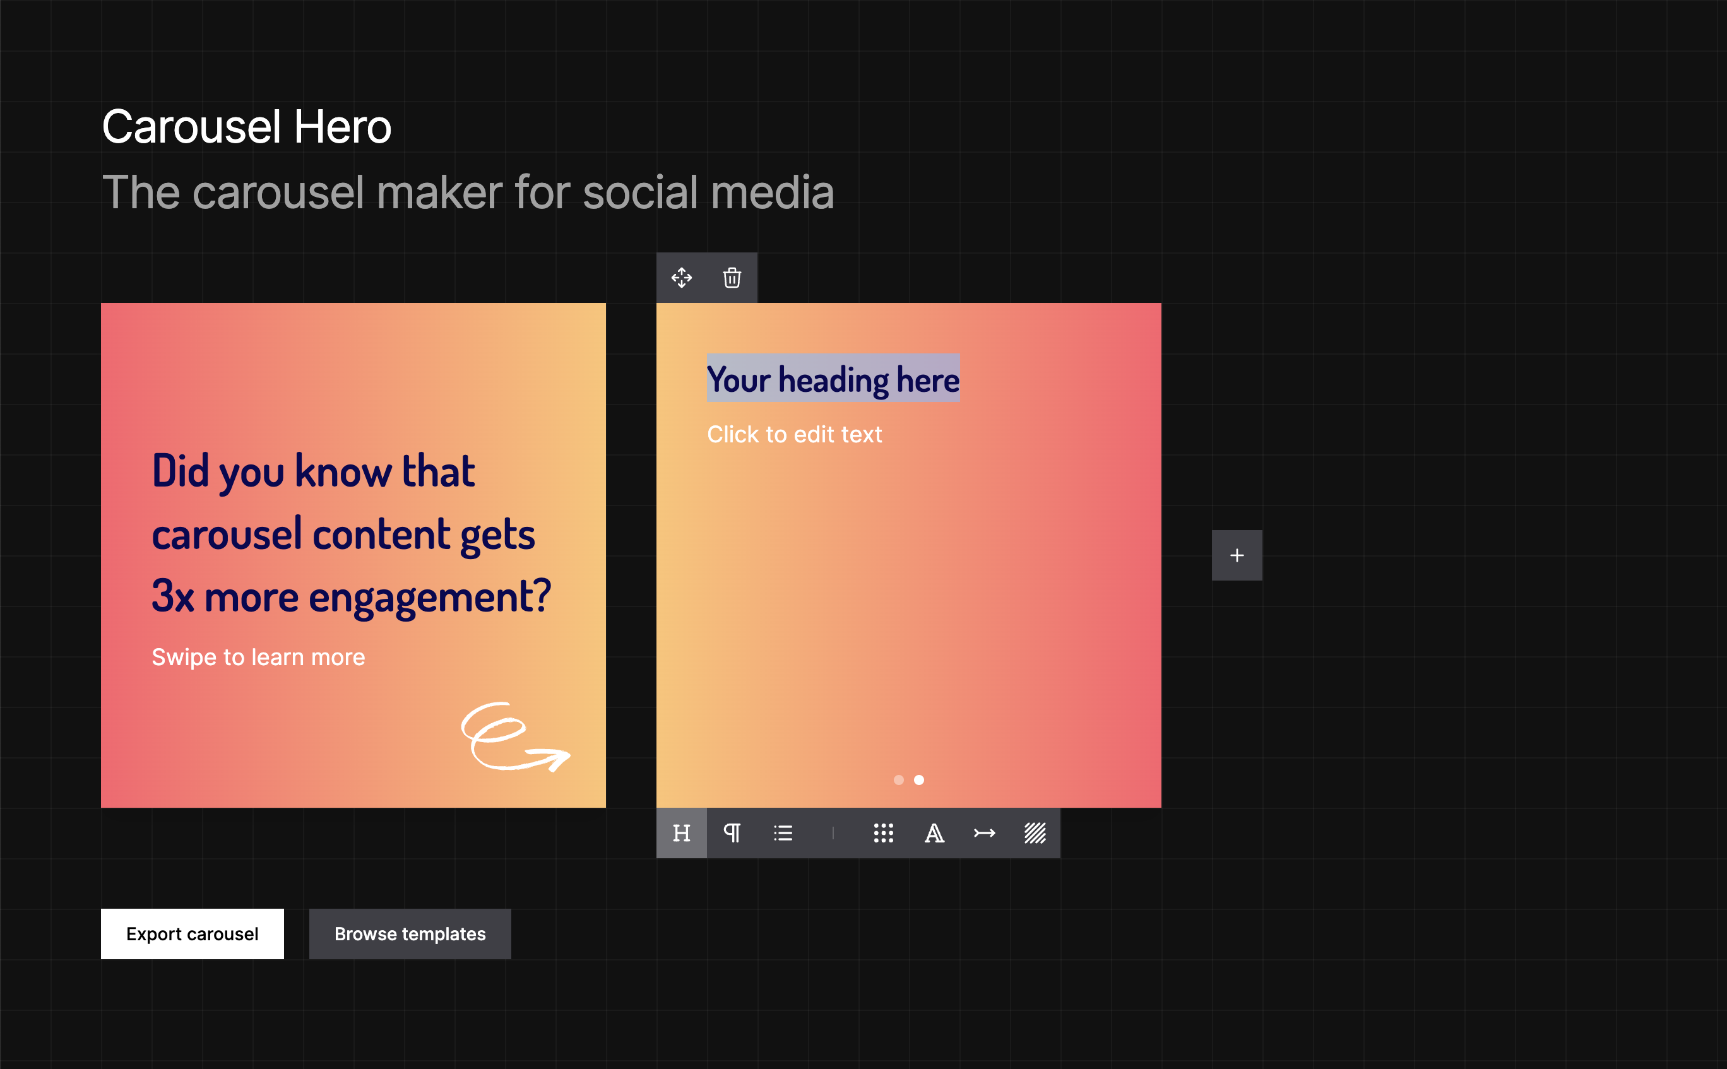Select 'Your heading here' heading text
The image size is (1727, 1069).
pos(833,379)
